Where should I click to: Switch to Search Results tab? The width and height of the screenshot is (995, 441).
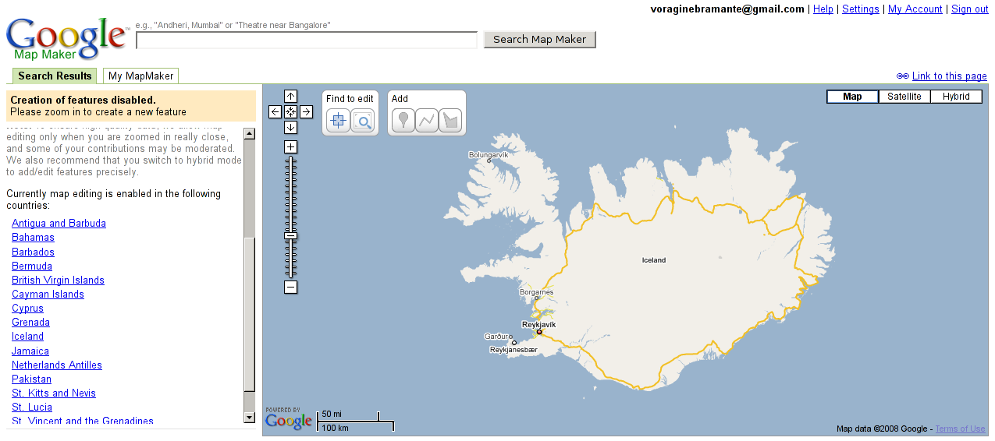click(x=55, y=76)
